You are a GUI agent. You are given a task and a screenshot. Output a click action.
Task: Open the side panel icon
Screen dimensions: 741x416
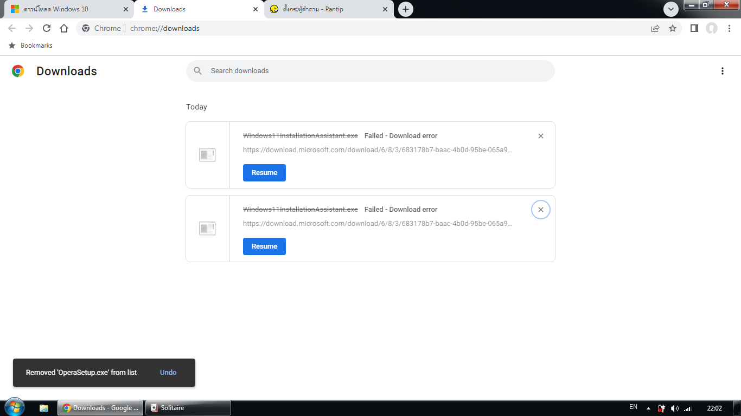point(694,28)
